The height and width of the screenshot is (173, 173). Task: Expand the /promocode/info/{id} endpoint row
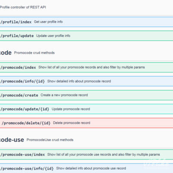pos(86,81)
